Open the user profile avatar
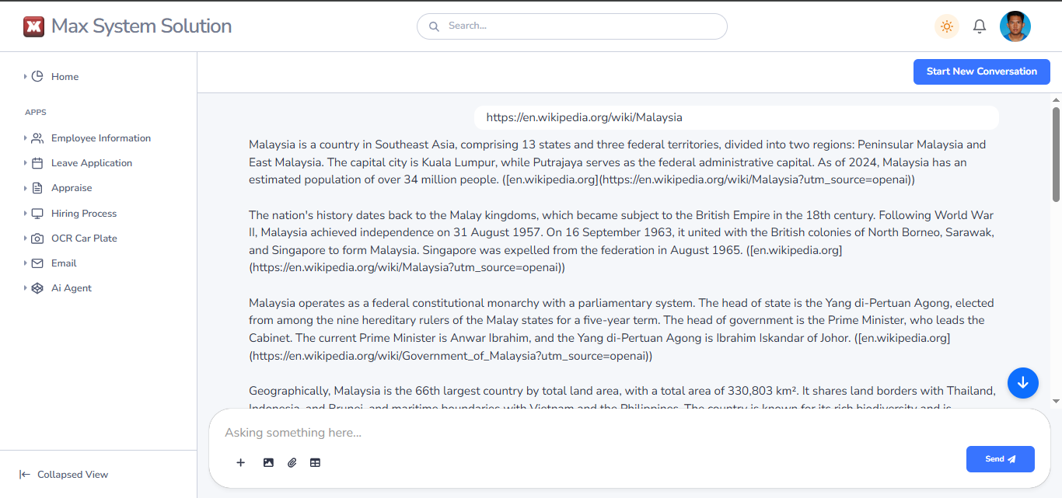1062x498 pixels. point(1015,26)
